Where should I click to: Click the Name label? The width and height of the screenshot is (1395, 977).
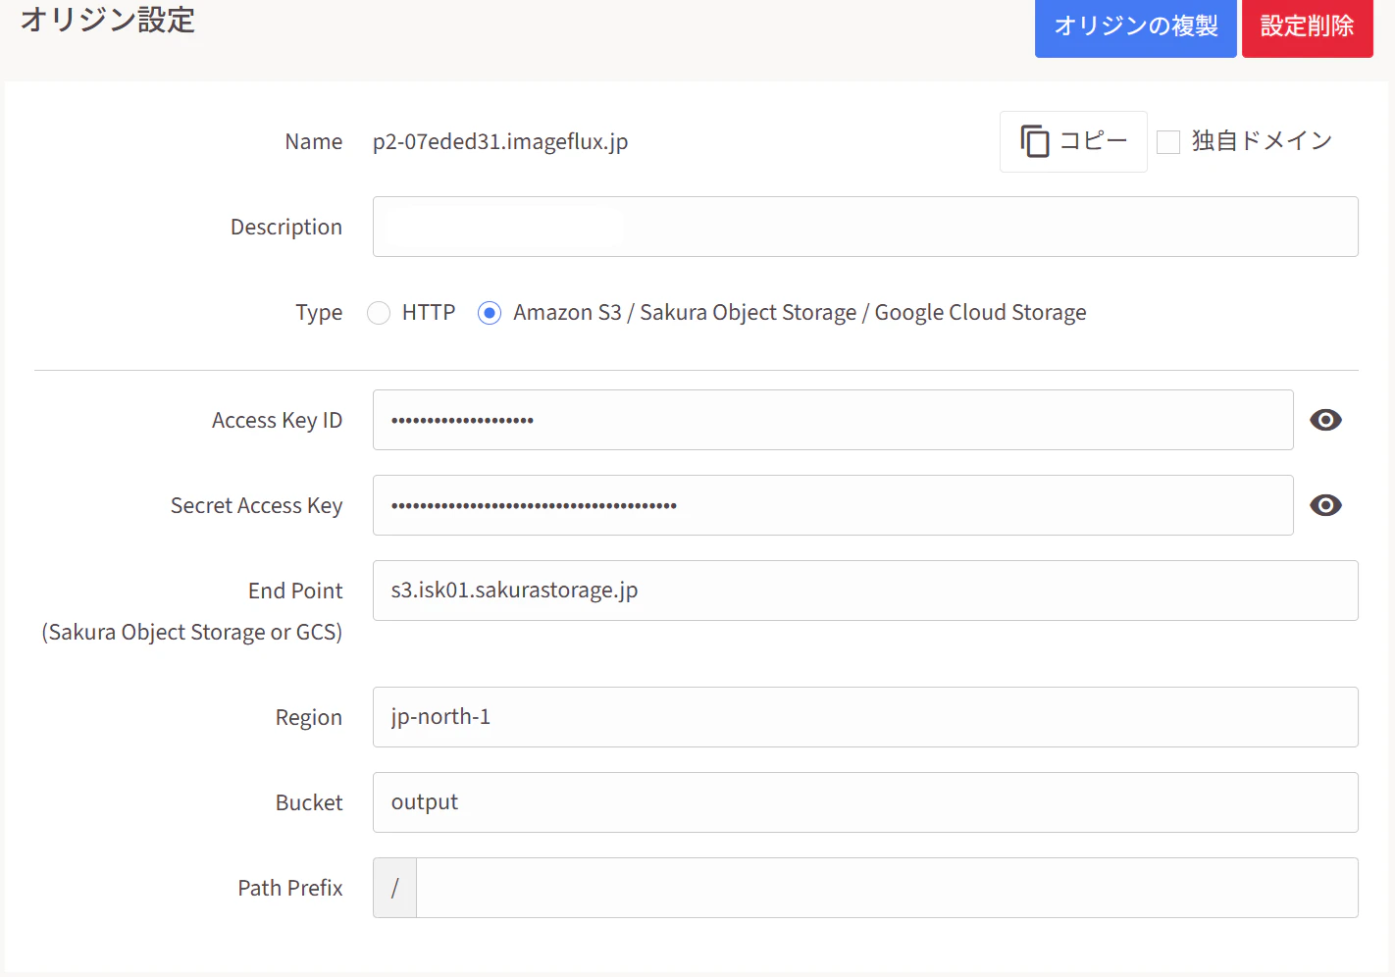tap(314, 141)
